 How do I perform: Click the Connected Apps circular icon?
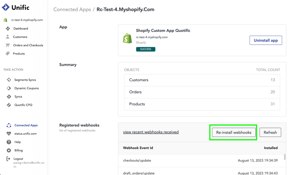(x=9, y=125)
